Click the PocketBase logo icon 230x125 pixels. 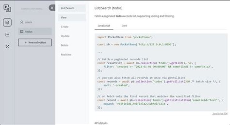click(7, 8)
